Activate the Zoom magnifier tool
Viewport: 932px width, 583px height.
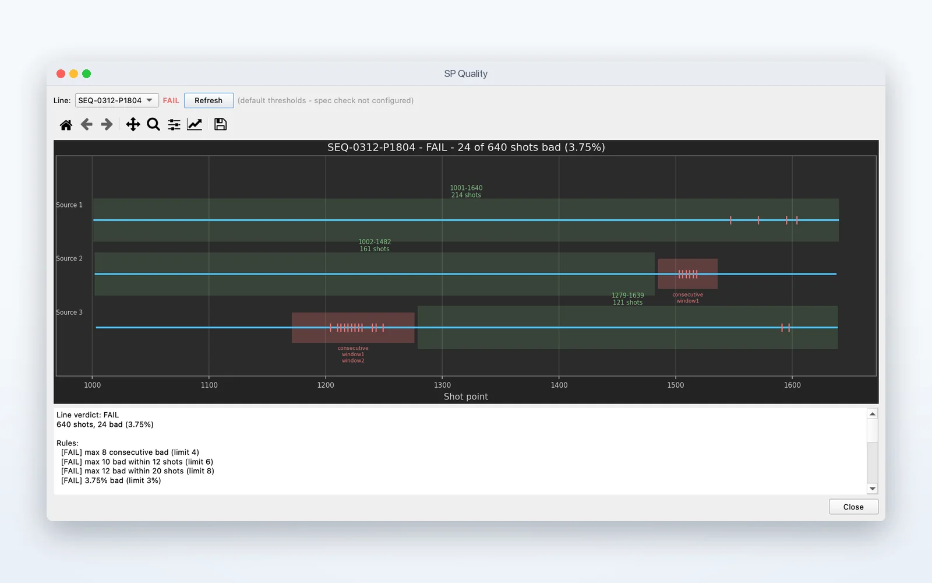click(x=153, y=124)
